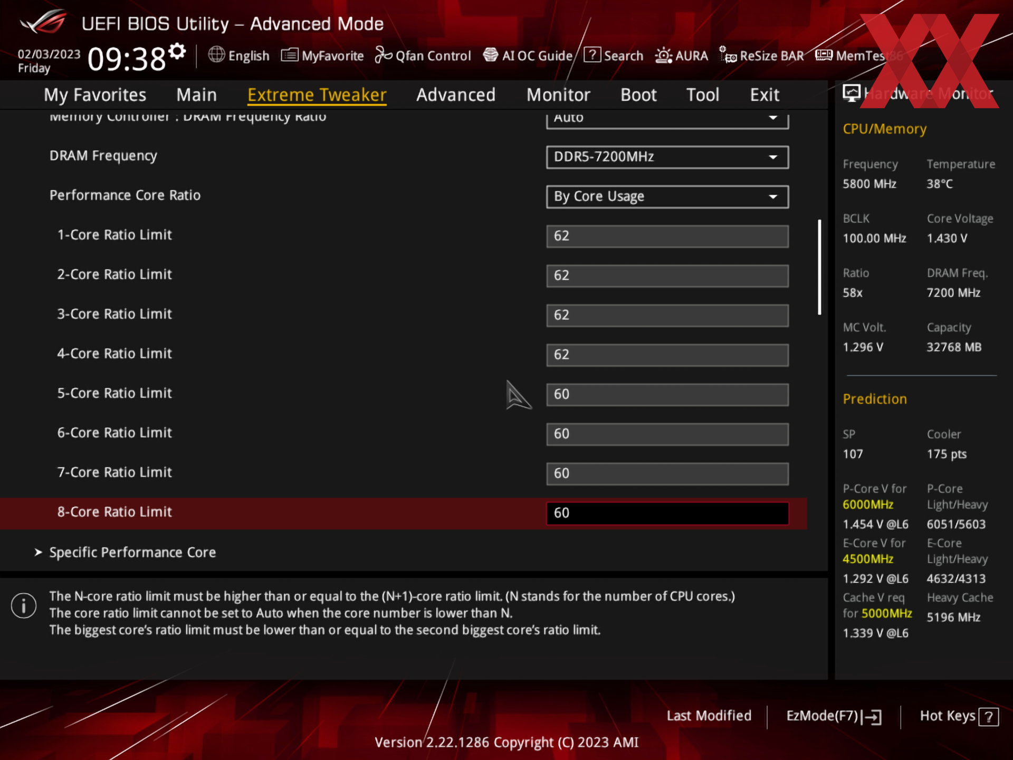Click the 1.430 V core voltage value
The height and width of the screenshot is (760, 1013).
point(947,239)
